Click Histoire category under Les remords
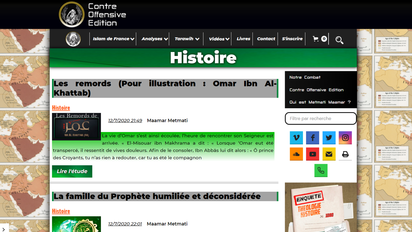 click(61, 107)
